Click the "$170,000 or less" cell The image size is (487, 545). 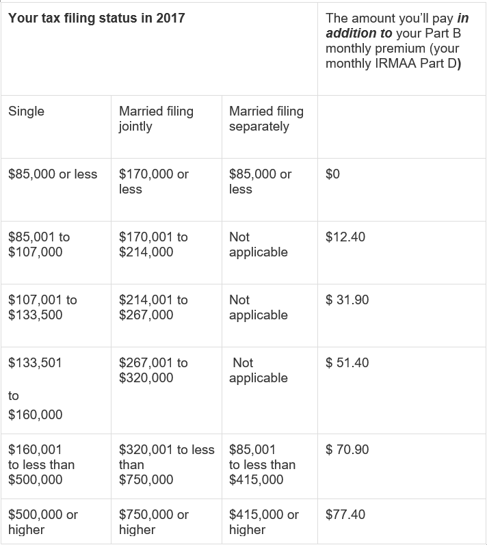pyautogui.click(x=153, y=181)
